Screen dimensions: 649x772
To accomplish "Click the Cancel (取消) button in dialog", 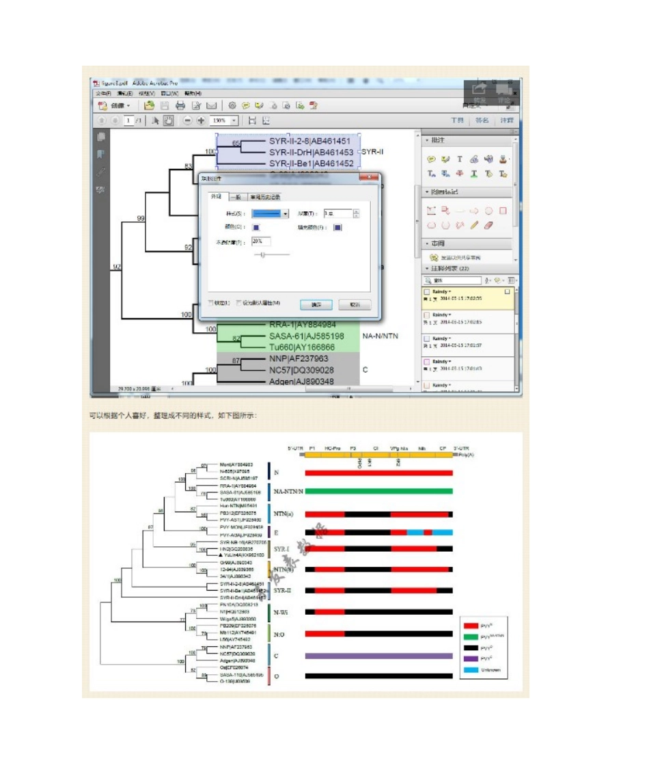I will pyautogui.click(x=355, y=305).
